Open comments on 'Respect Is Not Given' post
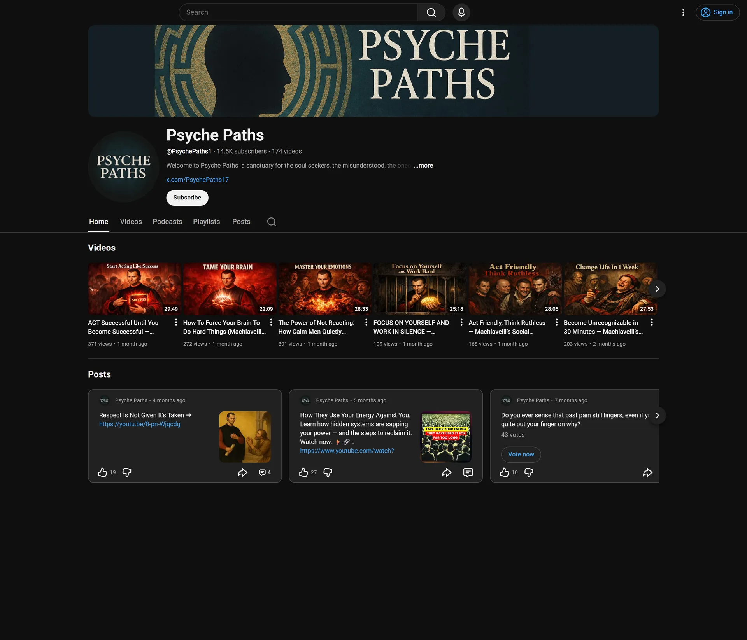This screenshot has height=640, width=747. (x=265, y=472)
